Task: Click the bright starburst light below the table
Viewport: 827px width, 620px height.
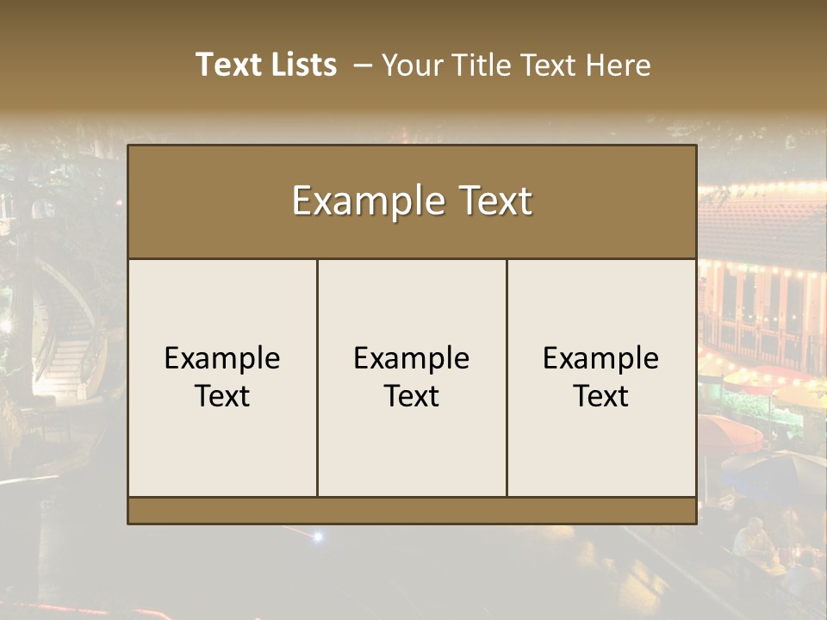Action: (x=318, y=536)
